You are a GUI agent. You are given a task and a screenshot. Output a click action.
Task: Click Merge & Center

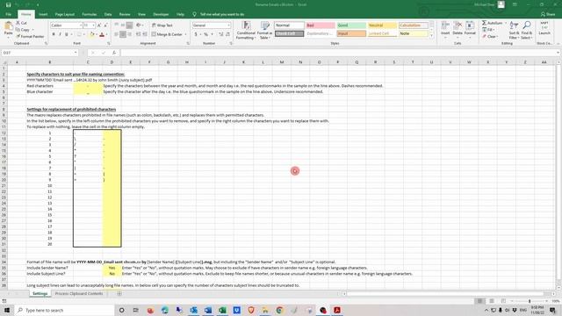(167, 34)
